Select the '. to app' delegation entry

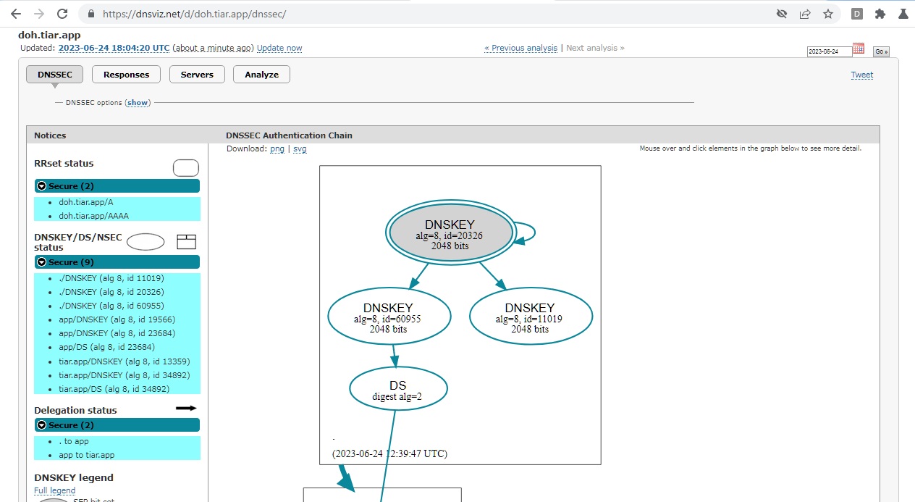pyautogui.click(x=74, y=441)
